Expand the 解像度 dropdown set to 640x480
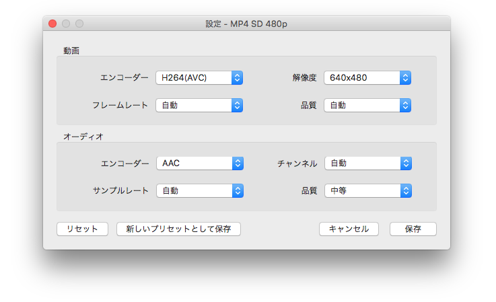Viewport: 496px width, 302px height. pyautogui.click(x=367, y=77)
